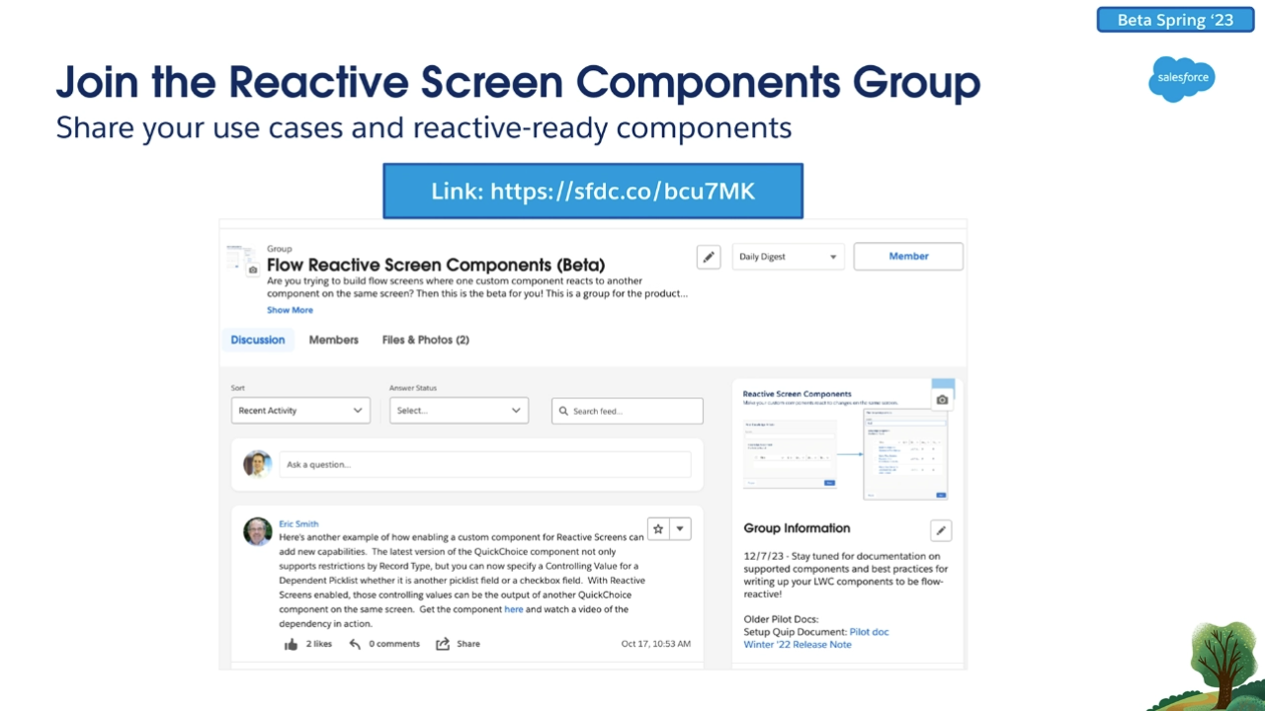Click the sfdc.co/bcu7MK link banner
This screenshot has height=711, width=1265.
click(x=593, y=192)
